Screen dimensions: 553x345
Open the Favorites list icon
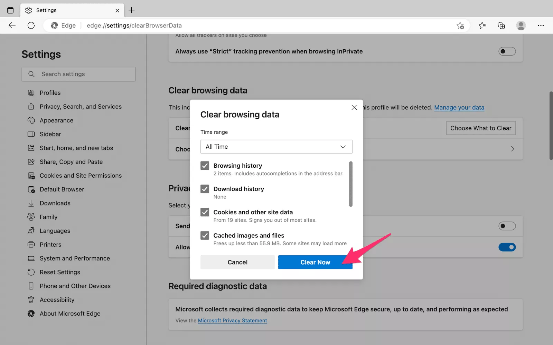click(x=482, y=25)
